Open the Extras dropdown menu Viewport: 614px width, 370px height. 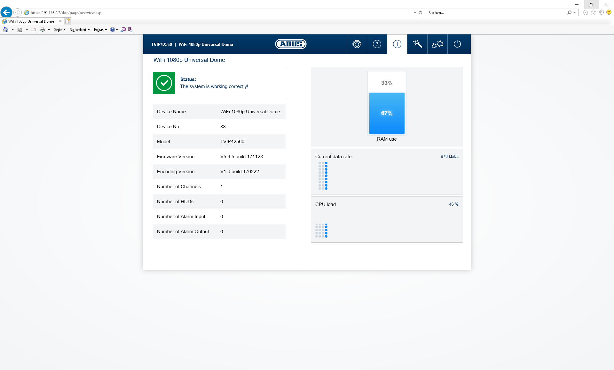[100, 30]
